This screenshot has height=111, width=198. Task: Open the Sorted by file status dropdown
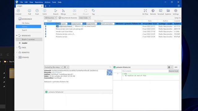coord(53,67)
